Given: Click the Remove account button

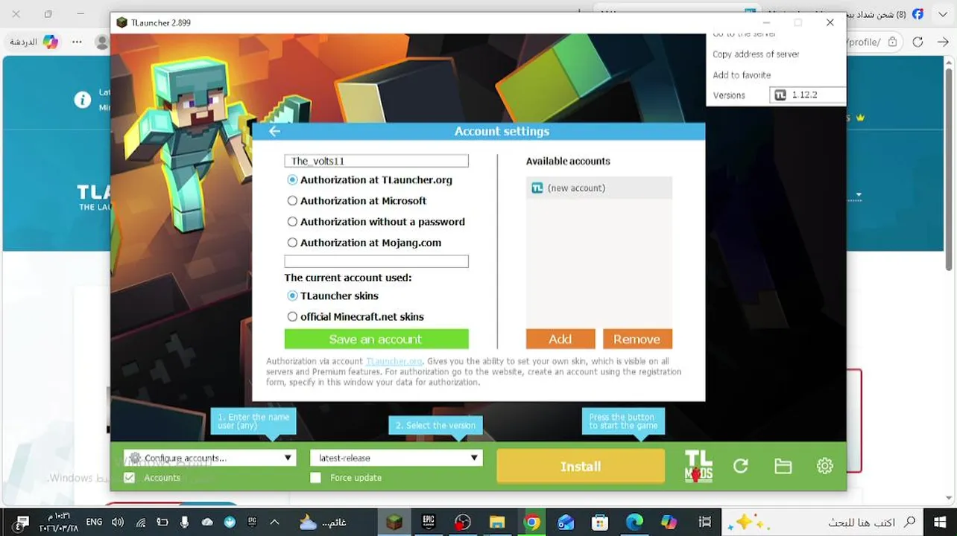Looking at the screenshot, I should (637, 339).
